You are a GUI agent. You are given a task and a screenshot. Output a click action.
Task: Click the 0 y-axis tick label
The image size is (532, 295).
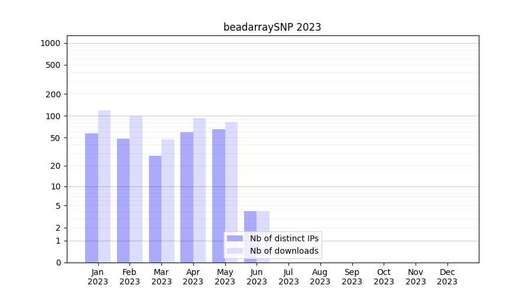(x=58, y=263)
